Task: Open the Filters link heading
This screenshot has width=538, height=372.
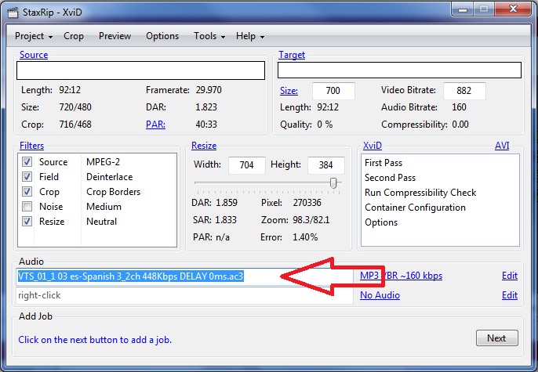Action: tap(31, 146)
